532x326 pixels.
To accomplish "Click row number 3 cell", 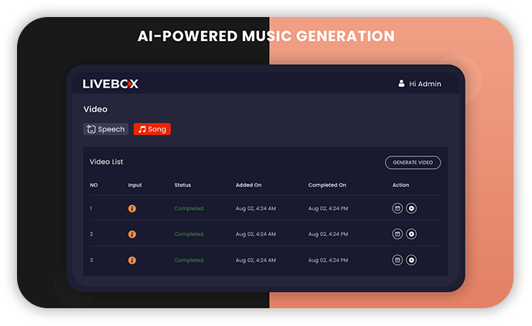I will point(91,260).
